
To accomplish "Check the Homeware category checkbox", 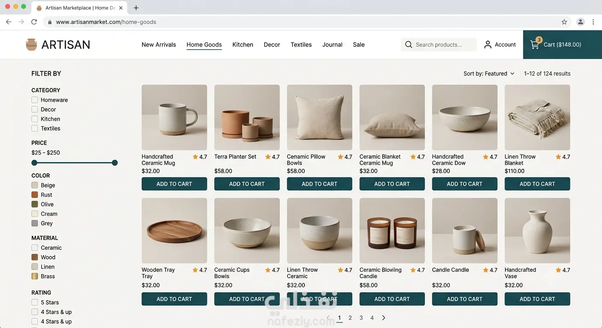I will coord(35,100).
